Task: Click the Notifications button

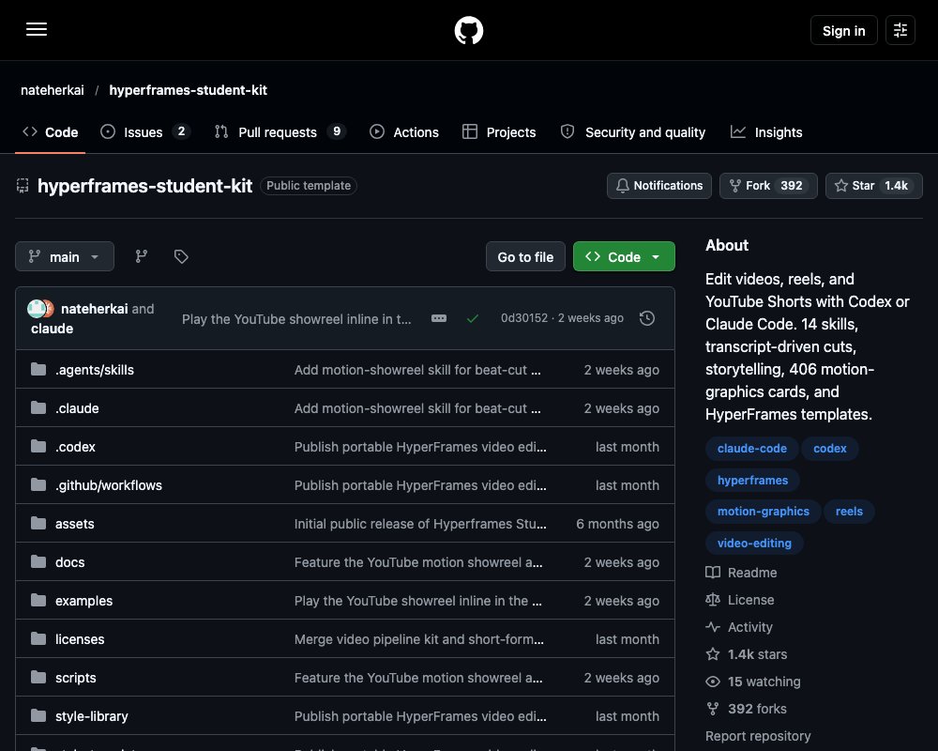Action: [659, 186]
